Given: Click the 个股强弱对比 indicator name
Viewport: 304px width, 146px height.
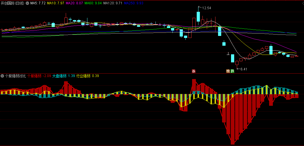Looking at the screenshot, I should click(15, 76).
